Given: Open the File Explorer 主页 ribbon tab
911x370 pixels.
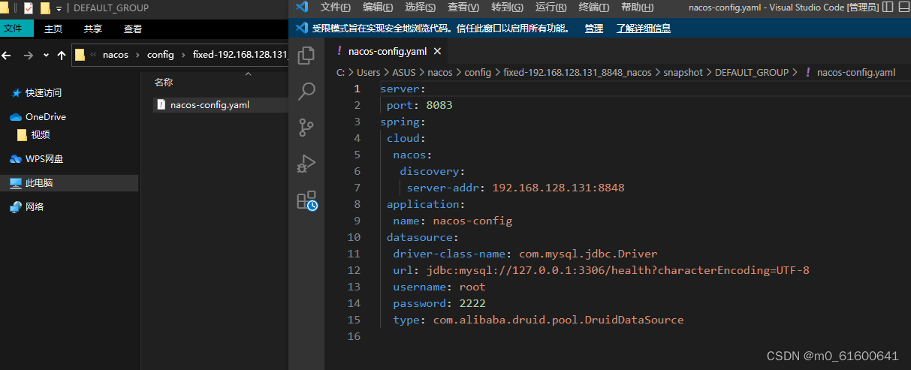Looking at the screenshot, I should pos(53,29).
